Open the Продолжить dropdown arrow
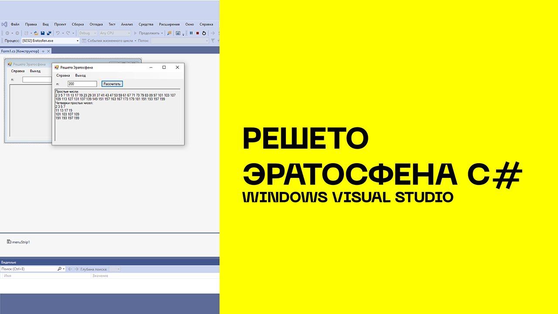The width and height of the screenshot is (558, 314). coord(162,33)
